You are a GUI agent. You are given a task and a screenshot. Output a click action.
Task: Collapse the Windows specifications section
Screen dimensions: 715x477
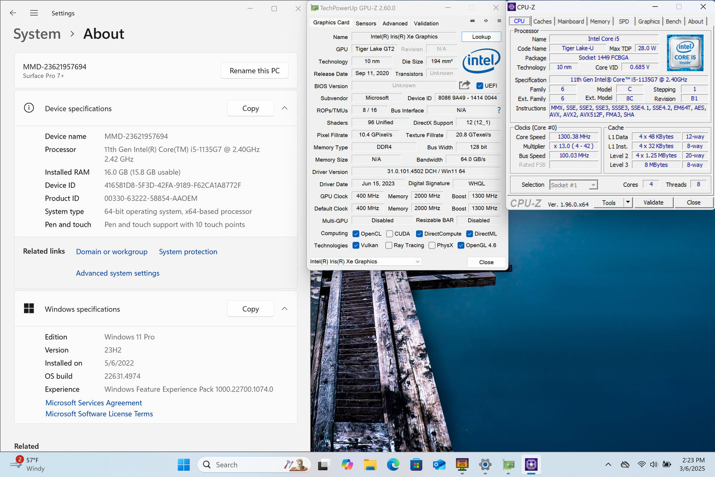(285, 308)
